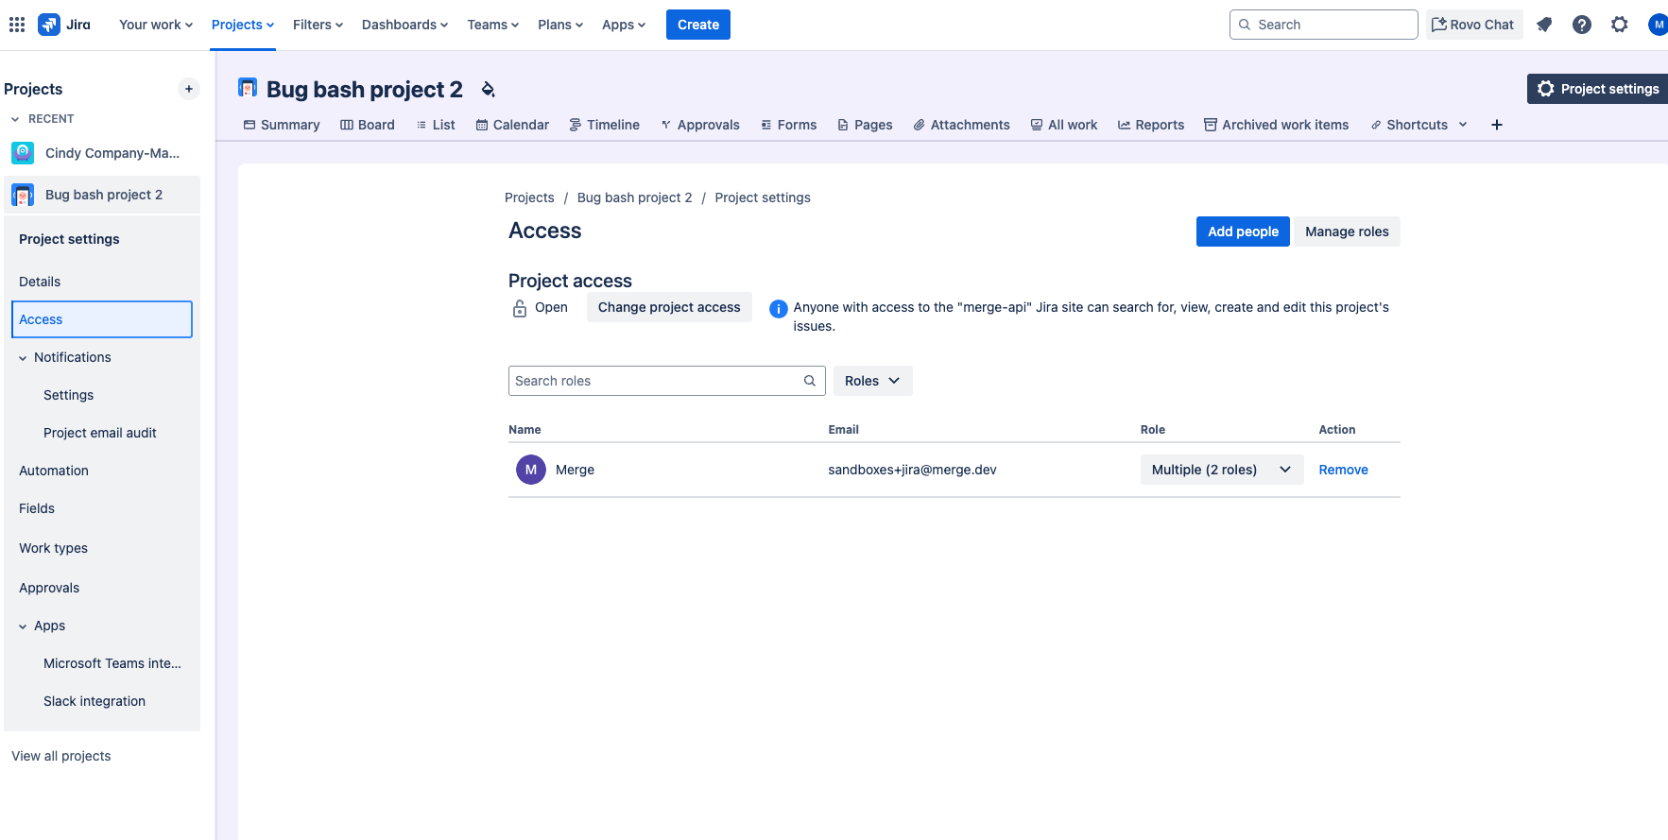
Task: Open Project email audit settings
Action: pyautogui.click(x=102, y=433)
